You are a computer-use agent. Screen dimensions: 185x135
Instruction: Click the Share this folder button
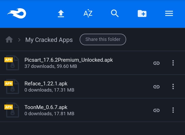103,39
